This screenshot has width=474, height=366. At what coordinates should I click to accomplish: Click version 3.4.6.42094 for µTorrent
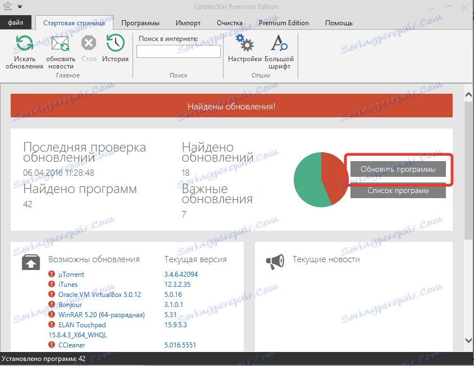pyautogui.click(x=181, y=274)
